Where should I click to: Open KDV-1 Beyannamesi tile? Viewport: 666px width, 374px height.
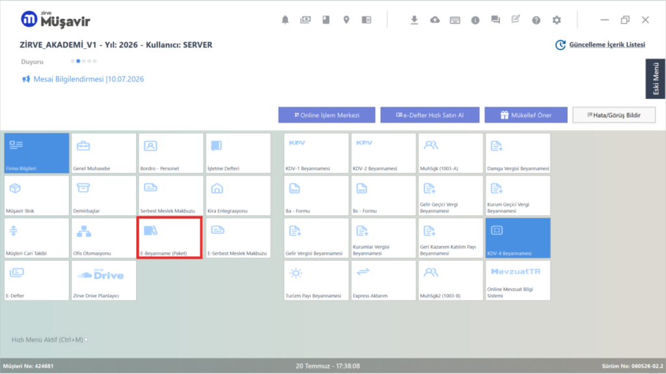coord(316,153)
